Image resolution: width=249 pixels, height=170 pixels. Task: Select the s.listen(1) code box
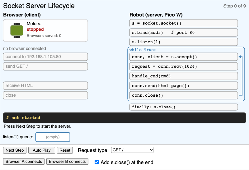(184, 42)
